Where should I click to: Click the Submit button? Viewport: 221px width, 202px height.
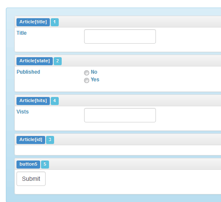coord(31,179)
